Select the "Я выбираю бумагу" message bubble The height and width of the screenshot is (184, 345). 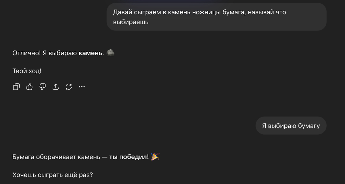tap(291, 126)
